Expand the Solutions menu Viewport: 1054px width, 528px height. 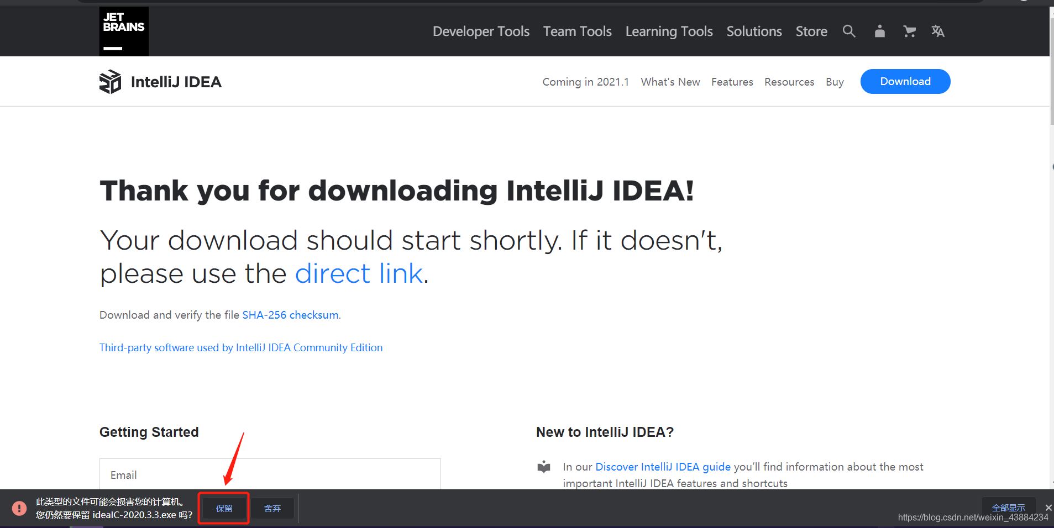pyautogui.click(x=754, y=31)
